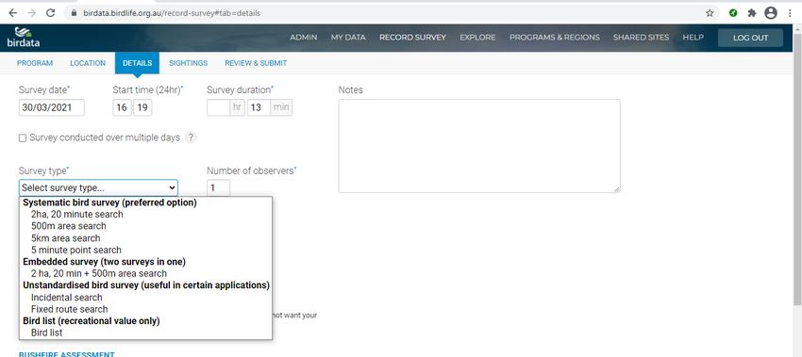Click the page vertical scrollbar

coord(797,169)
